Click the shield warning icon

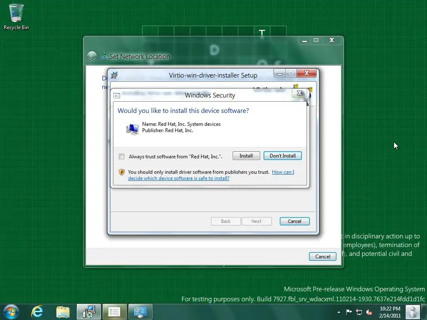(121, 172)
